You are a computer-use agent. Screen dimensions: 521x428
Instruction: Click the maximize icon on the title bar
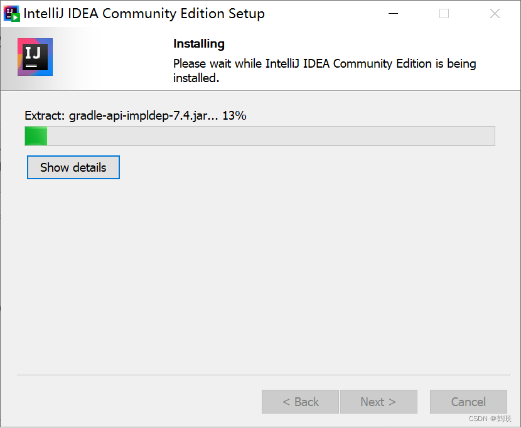click(x=444, y=13)
